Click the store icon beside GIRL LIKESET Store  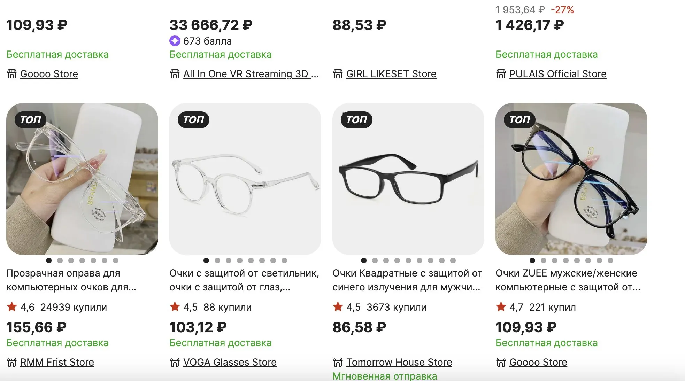click(338, 74)
